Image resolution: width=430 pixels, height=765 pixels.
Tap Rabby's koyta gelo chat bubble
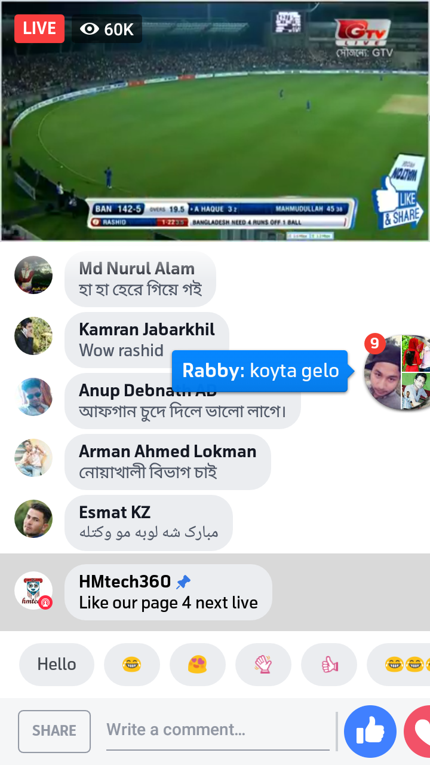point(260,371)
